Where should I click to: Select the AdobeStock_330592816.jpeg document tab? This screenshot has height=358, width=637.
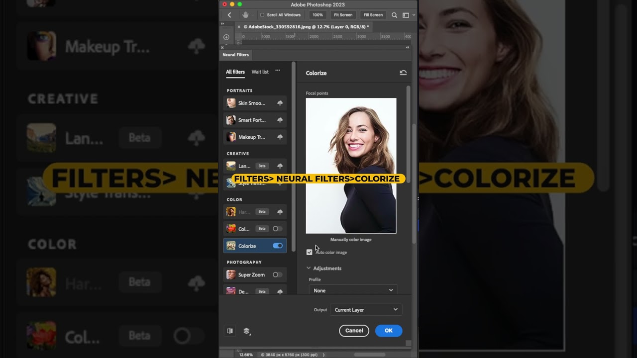pyautogui.click(x=306, y=27)
